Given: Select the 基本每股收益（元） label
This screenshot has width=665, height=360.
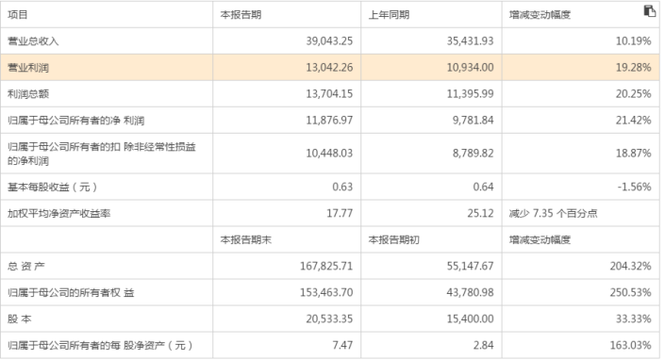Looking at the screenshot, I should tap(52, 187).
